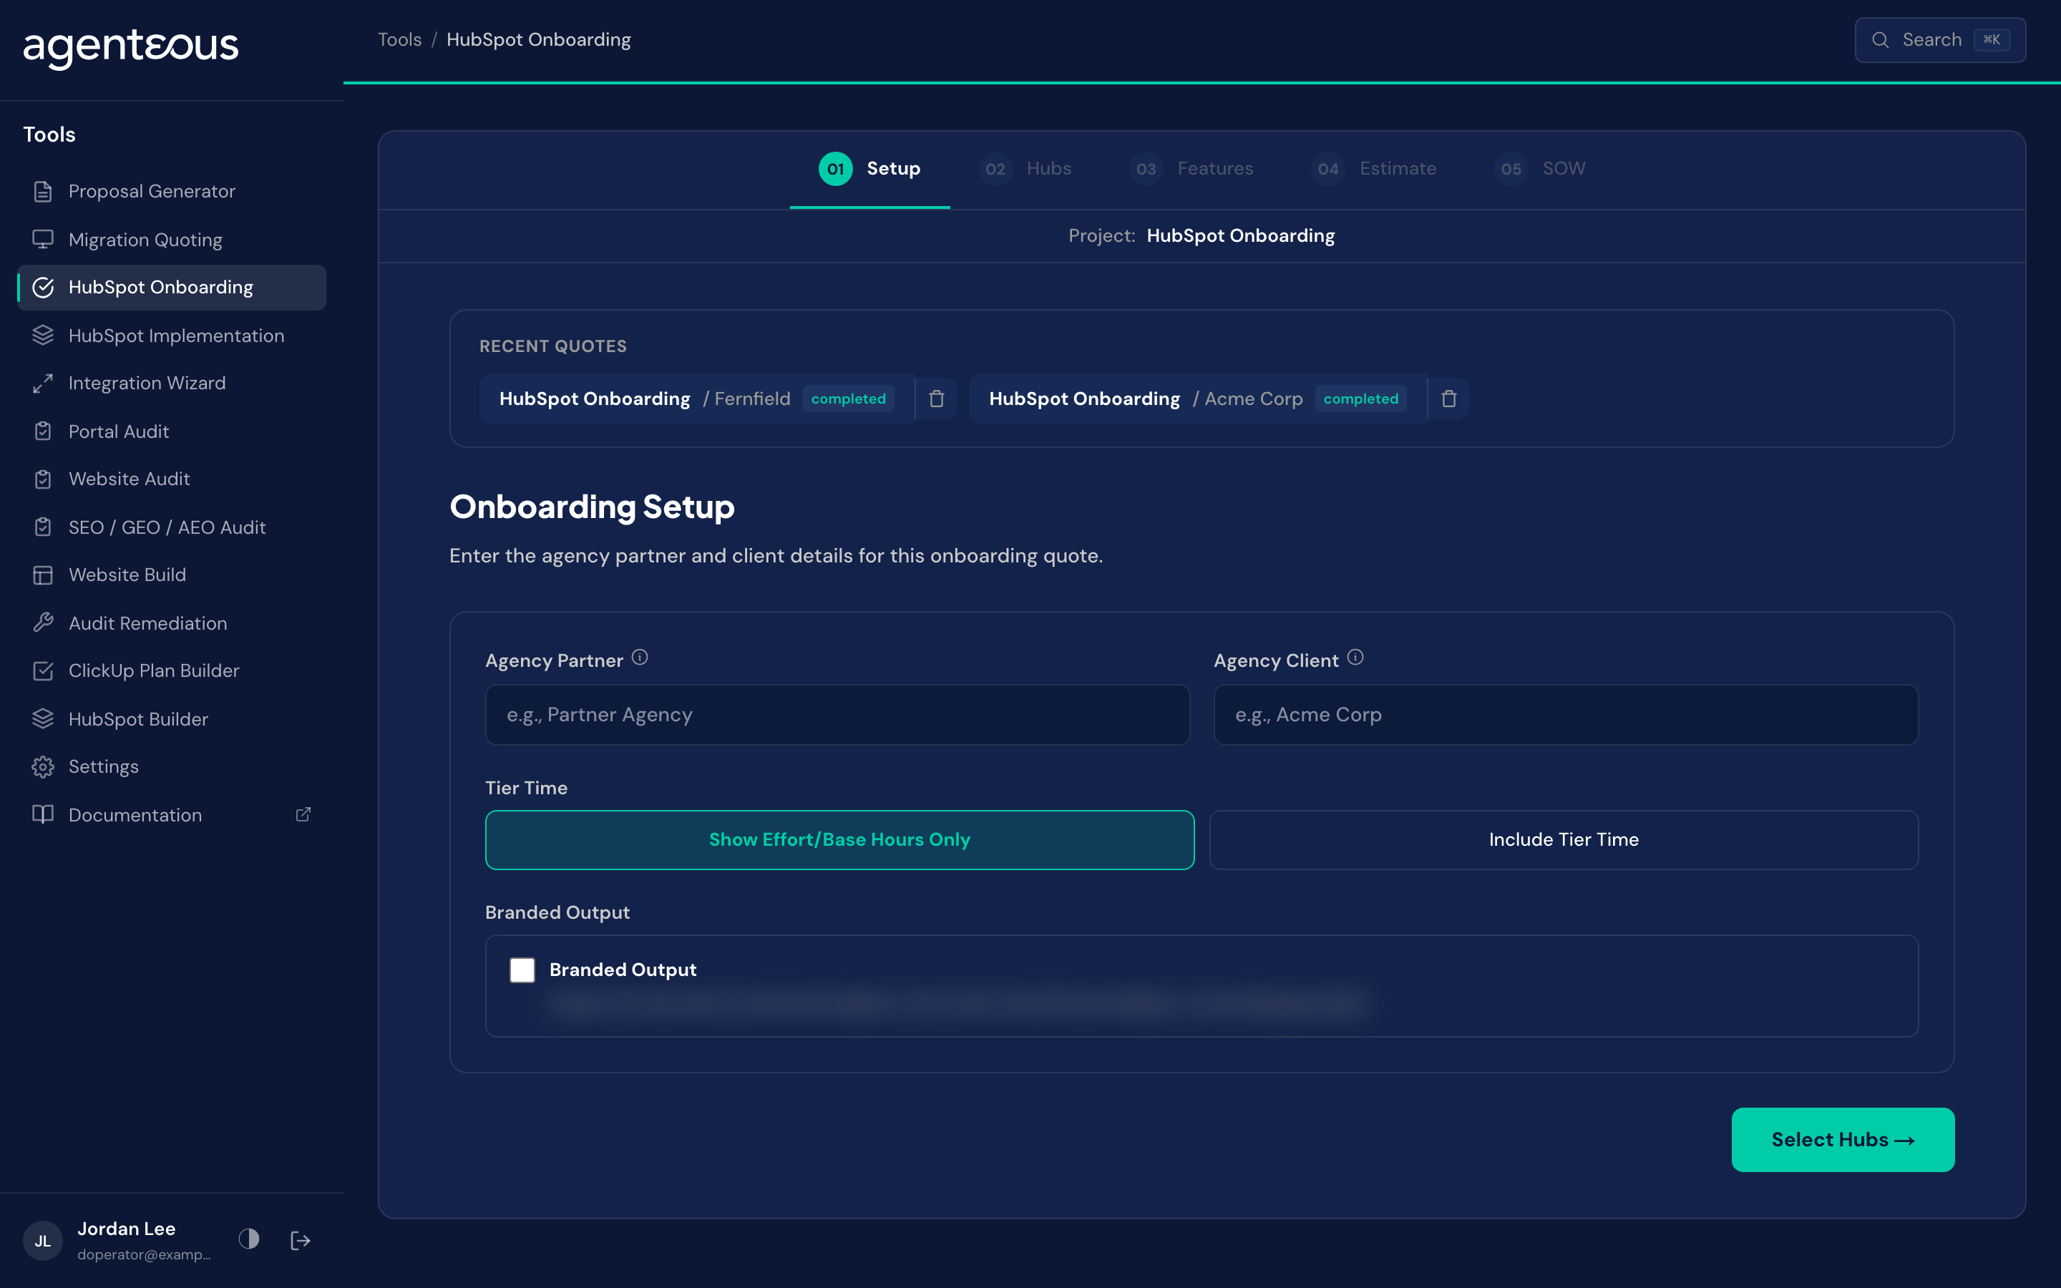Click the Portal Audit clipboard icon

(43, 431)
